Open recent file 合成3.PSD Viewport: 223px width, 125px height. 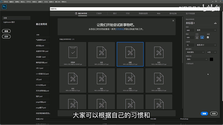pos(40,119)
